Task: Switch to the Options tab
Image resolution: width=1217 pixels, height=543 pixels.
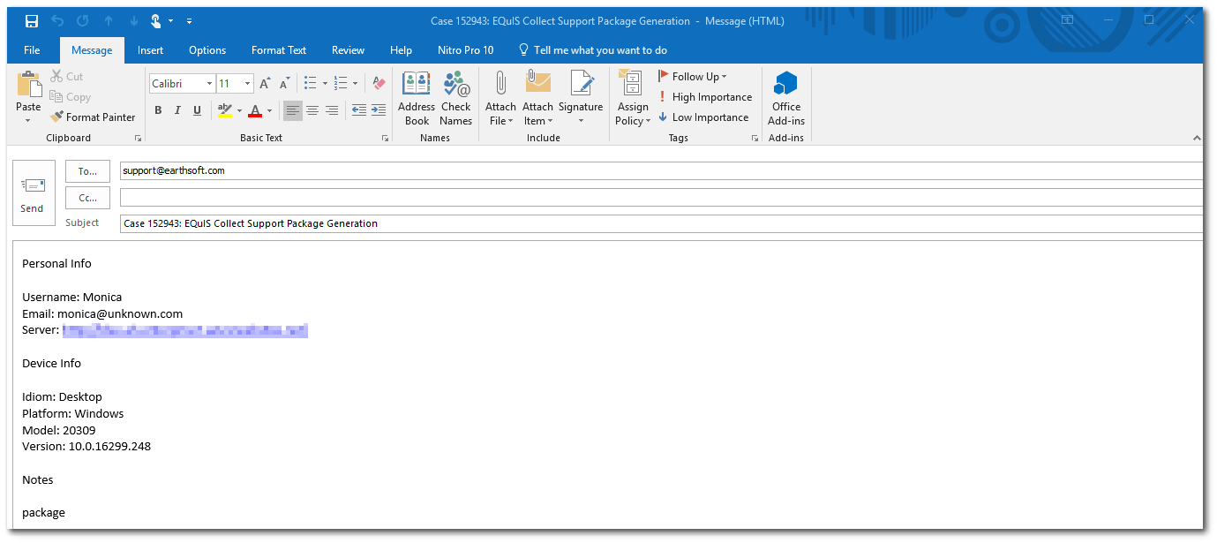Action: coord(207,50)
